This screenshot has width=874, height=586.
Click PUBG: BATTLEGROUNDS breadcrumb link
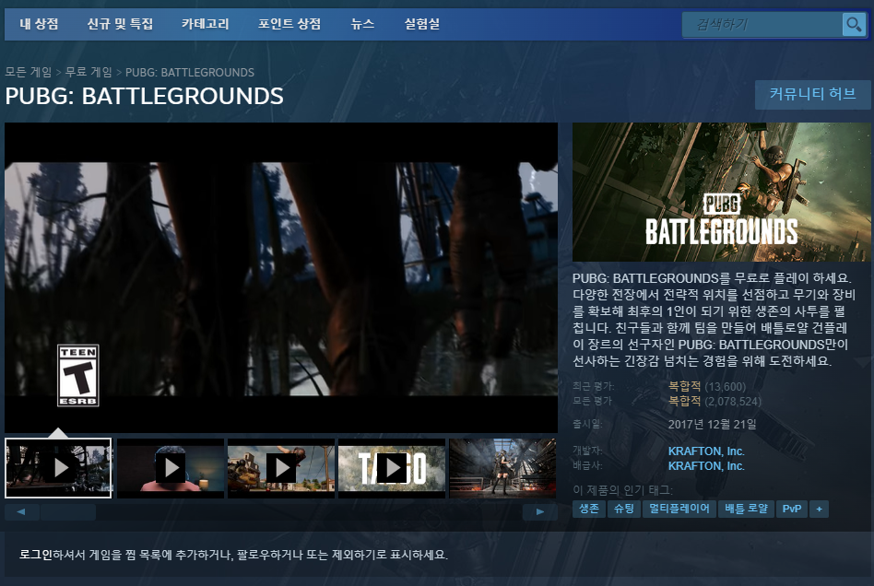190,73
